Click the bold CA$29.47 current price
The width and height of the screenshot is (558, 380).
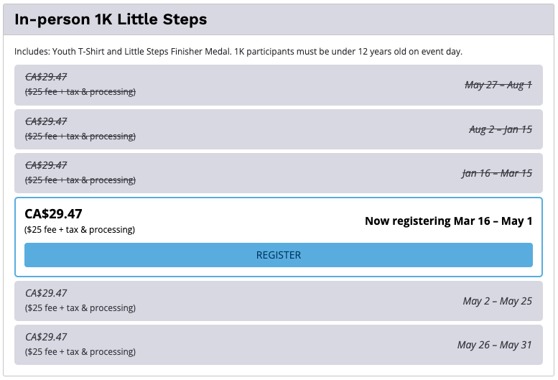[x=54, y=213]
